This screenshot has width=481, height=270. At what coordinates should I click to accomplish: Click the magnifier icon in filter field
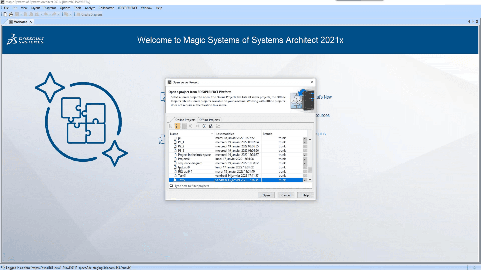[171, 186]
